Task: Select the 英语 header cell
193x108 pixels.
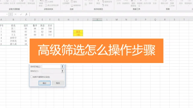Action: tap(42, 25)
